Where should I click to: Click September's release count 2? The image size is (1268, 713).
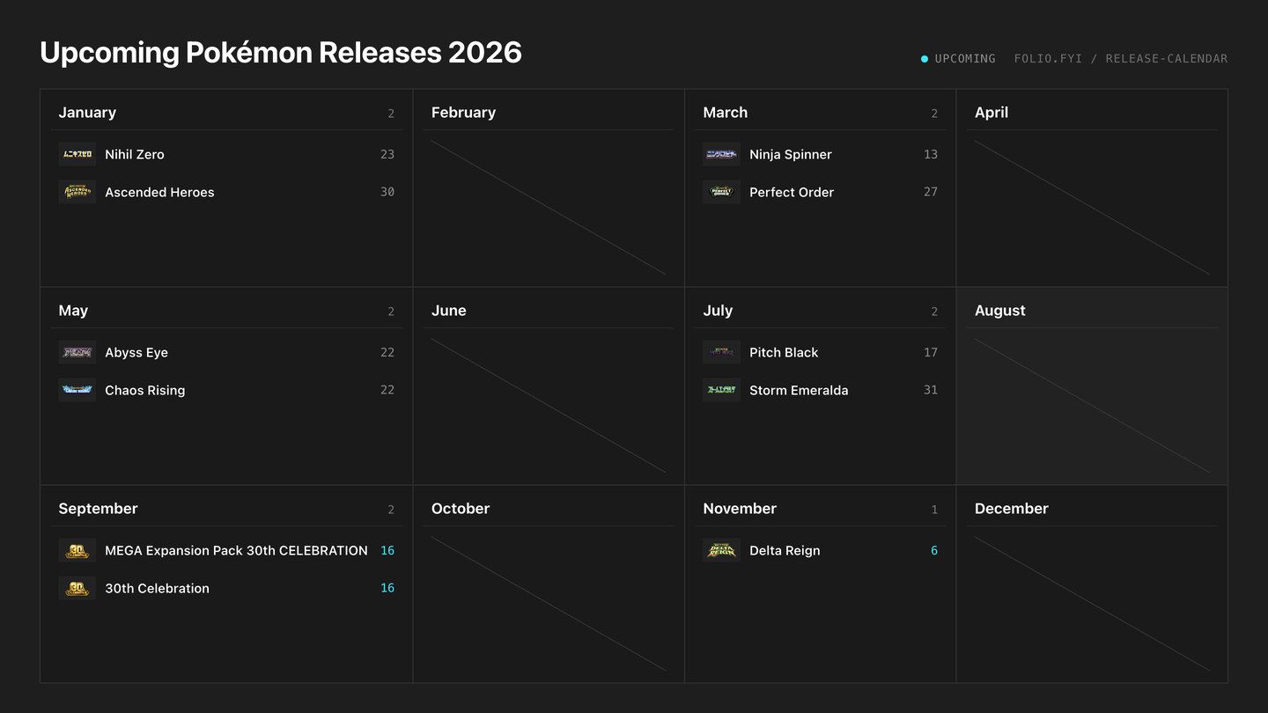pyautogui.click(x=391, y=510)
